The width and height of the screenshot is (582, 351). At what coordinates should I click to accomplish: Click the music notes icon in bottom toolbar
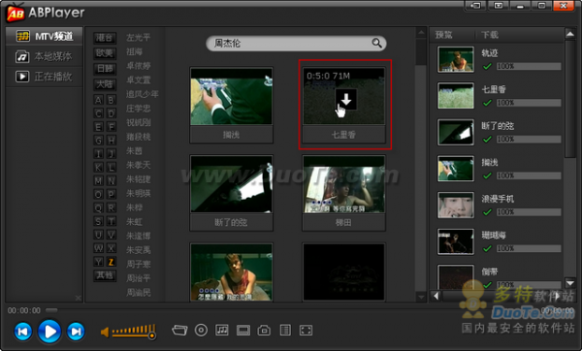click(x=222, y=330)
